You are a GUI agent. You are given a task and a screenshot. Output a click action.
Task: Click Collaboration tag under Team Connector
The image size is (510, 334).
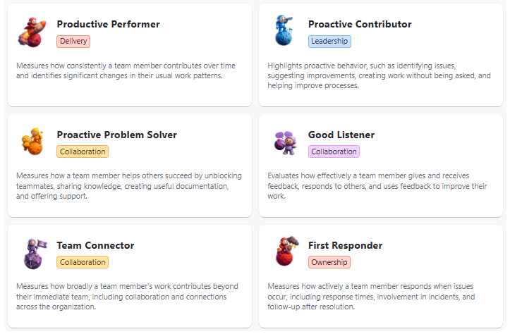(83, 262)
